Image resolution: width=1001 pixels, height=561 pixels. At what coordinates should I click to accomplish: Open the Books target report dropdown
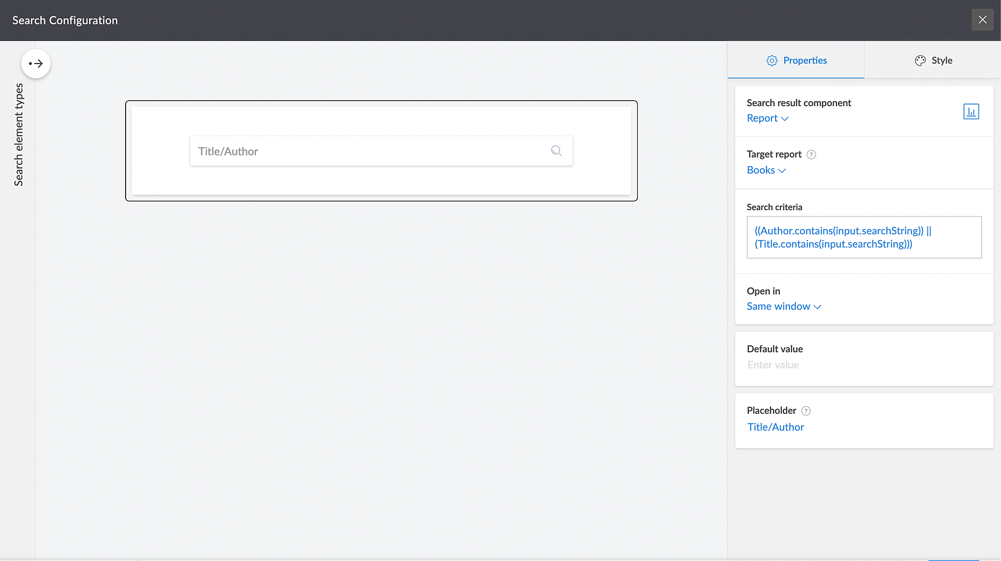pyautogui.click(x=766, y=170)
